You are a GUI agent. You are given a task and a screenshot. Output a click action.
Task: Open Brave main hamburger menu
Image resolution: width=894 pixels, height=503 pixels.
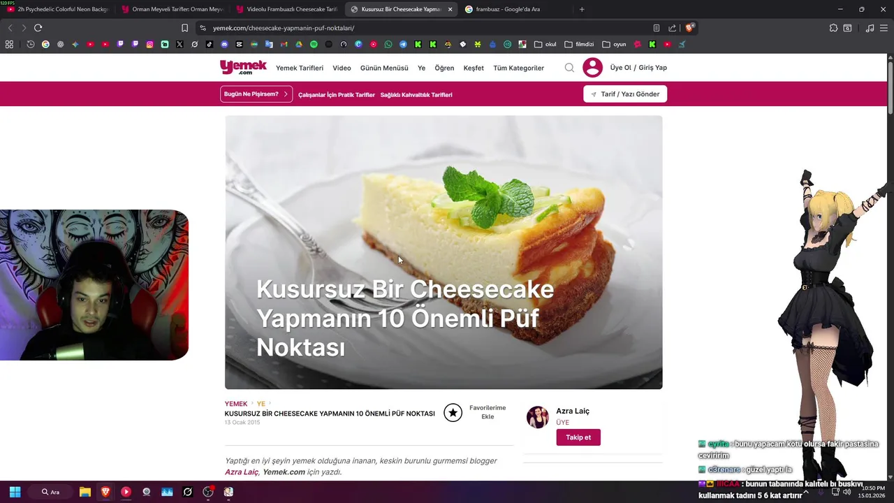coord(884,28)
